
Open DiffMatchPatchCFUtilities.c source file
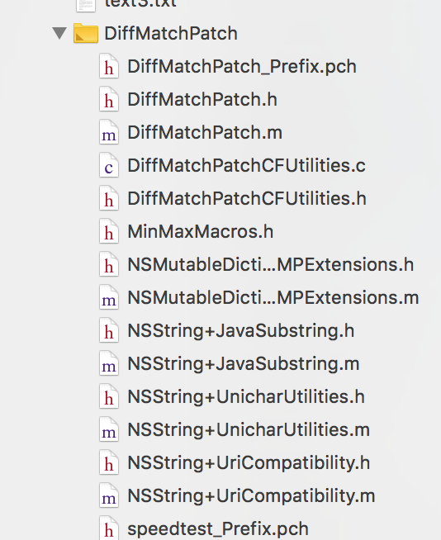click(246, 166)
